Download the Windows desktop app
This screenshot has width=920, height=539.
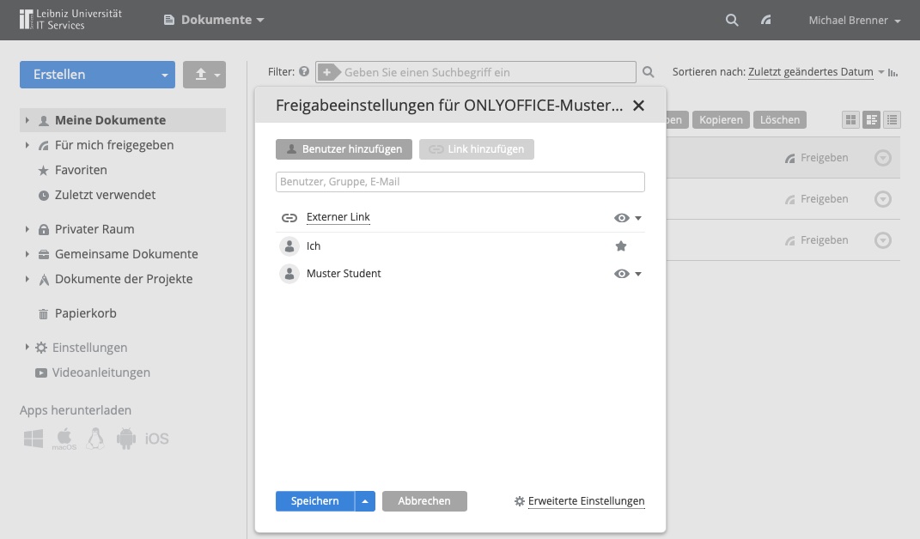(34, 439)
